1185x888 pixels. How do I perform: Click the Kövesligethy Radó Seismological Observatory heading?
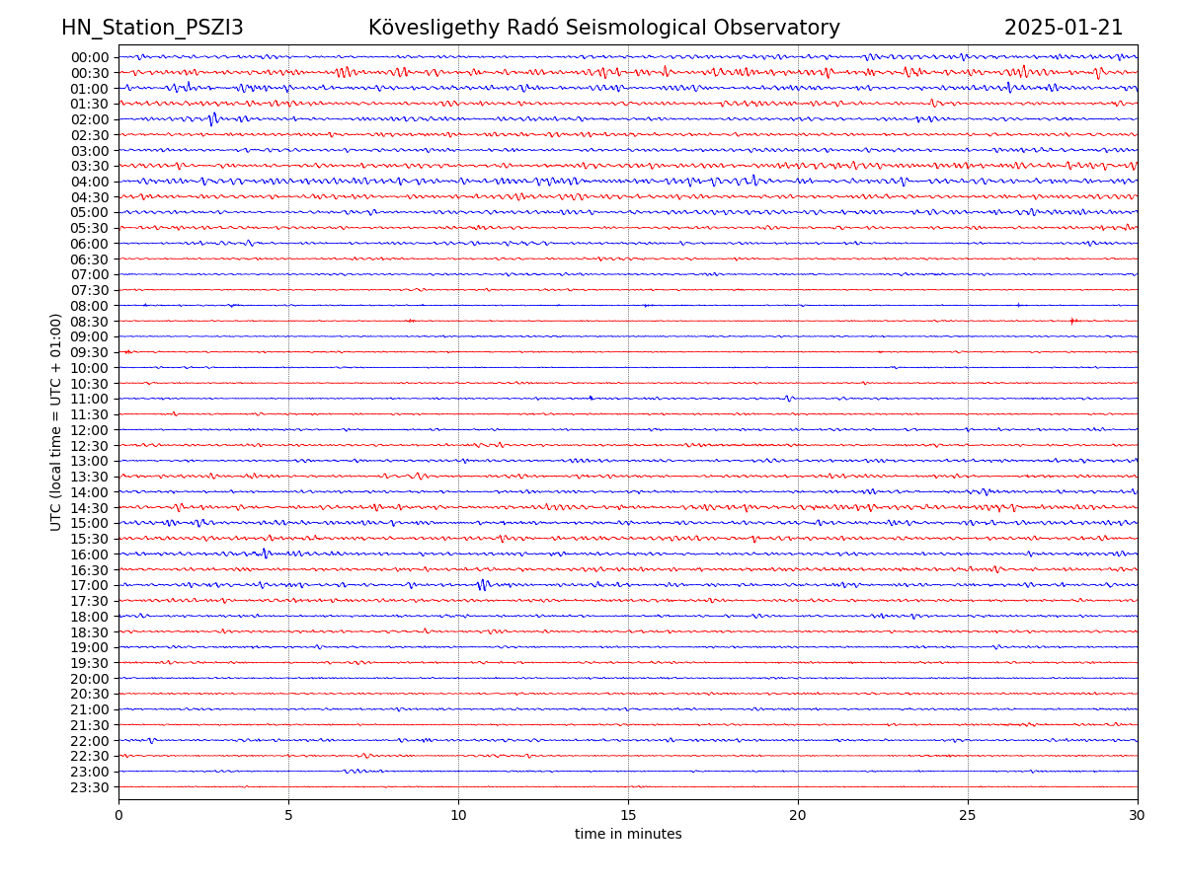tap(603, 29)
